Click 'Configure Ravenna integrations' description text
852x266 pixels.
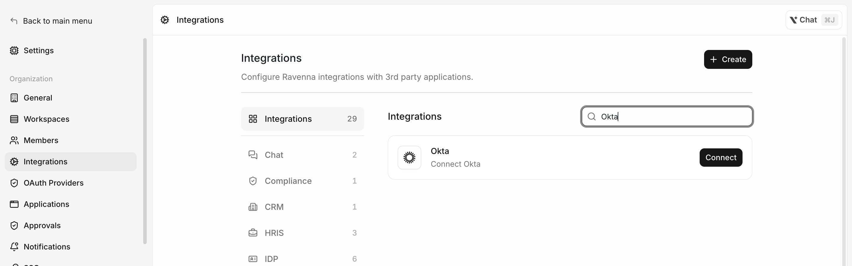tap(357, 77)
